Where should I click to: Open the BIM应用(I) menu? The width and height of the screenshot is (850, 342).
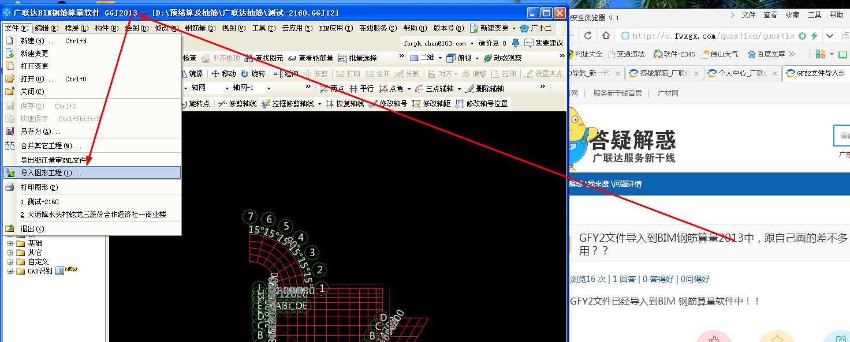(x=335, y=28)
